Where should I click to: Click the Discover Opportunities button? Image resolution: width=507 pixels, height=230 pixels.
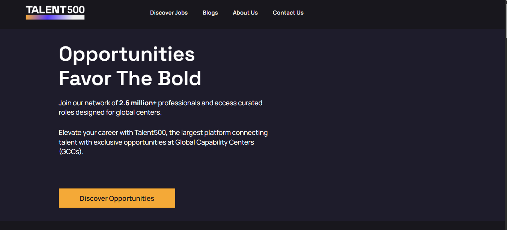click(117, 198)
